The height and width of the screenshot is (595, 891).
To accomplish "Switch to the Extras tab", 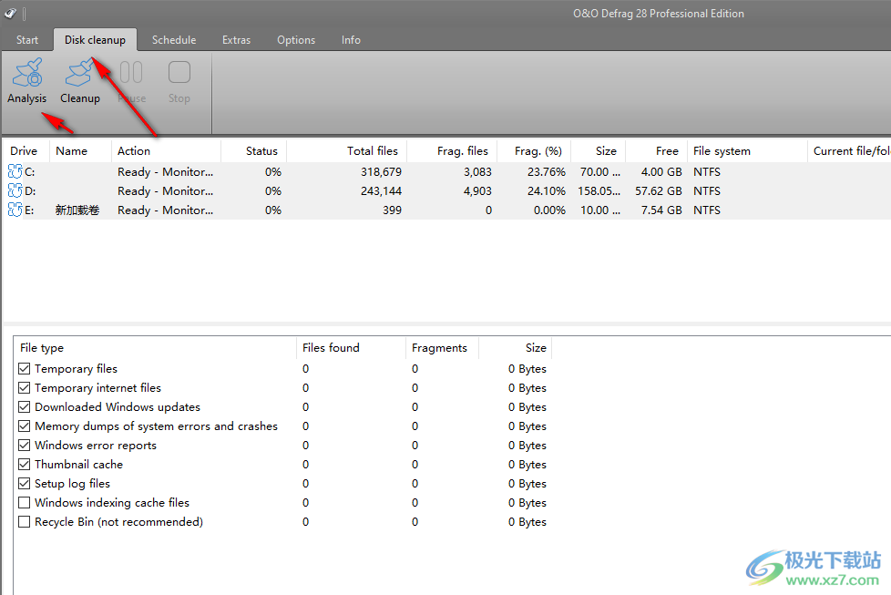I will [x=236, y=40].
